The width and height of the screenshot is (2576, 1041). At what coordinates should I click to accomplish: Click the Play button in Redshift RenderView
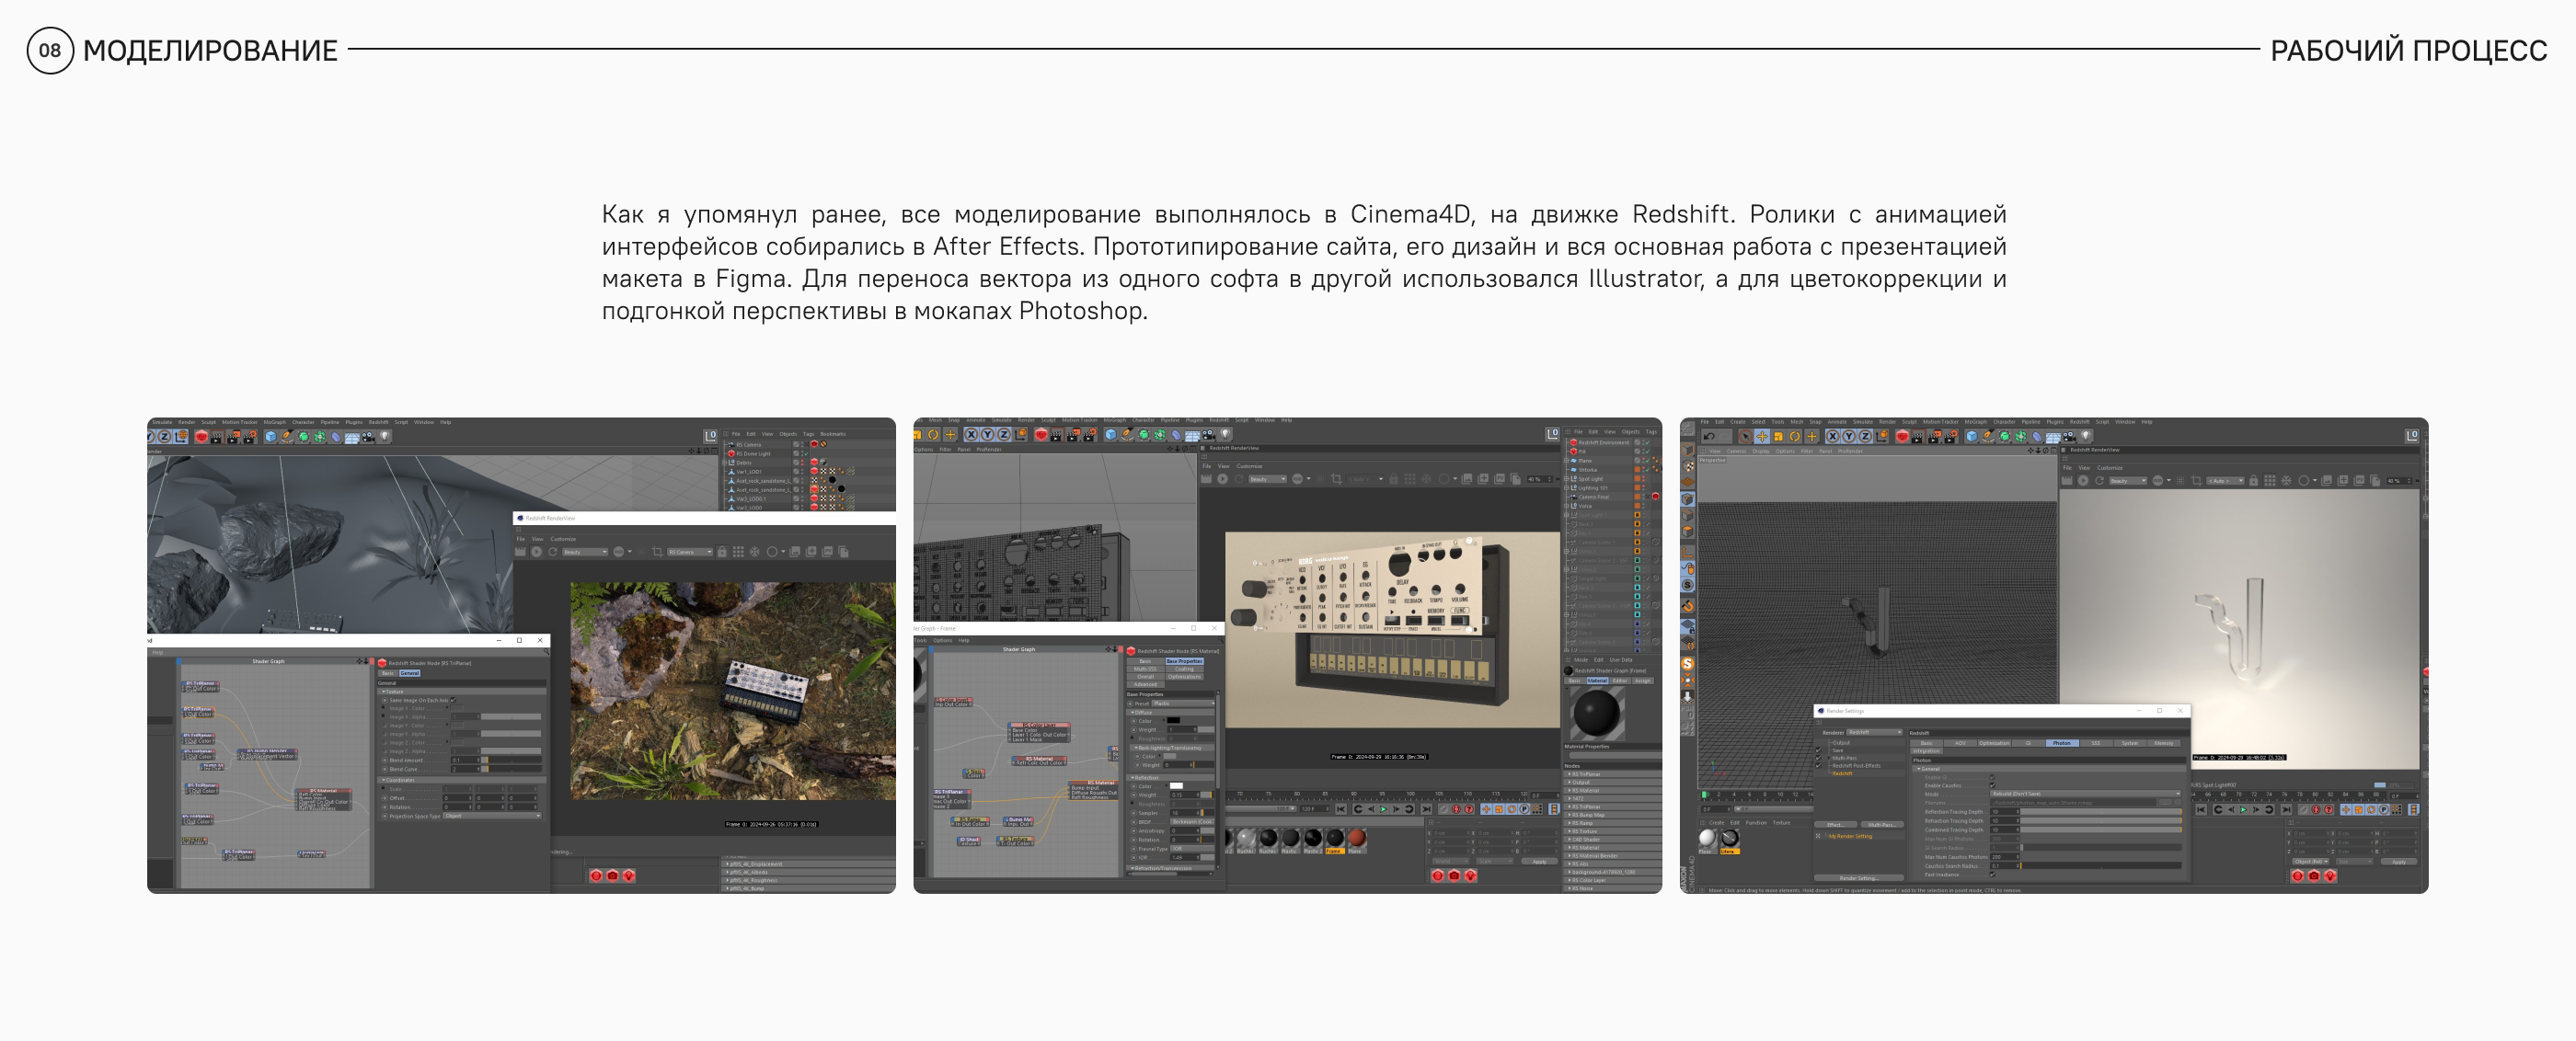click(x=537, y=552)
